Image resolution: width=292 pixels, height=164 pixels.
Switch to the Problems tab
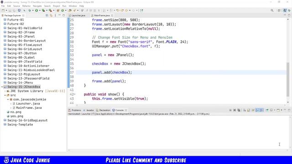pyautogui.click(x=75, y=110)
